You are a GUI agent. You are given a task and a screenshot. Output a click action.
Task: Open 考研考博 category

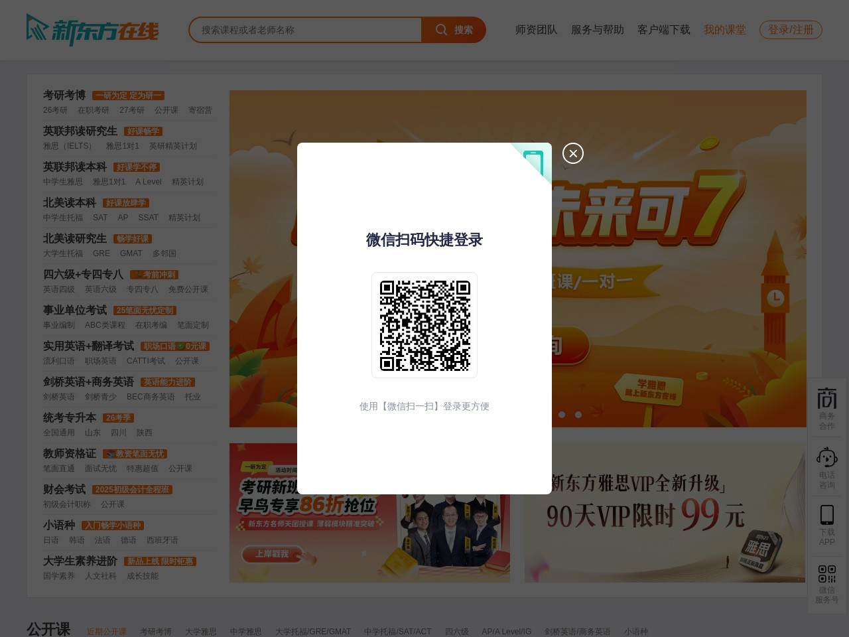pos(64,95)
